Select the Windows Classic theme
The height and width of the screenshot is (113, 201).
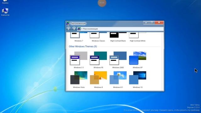click(x=98, y=37)
